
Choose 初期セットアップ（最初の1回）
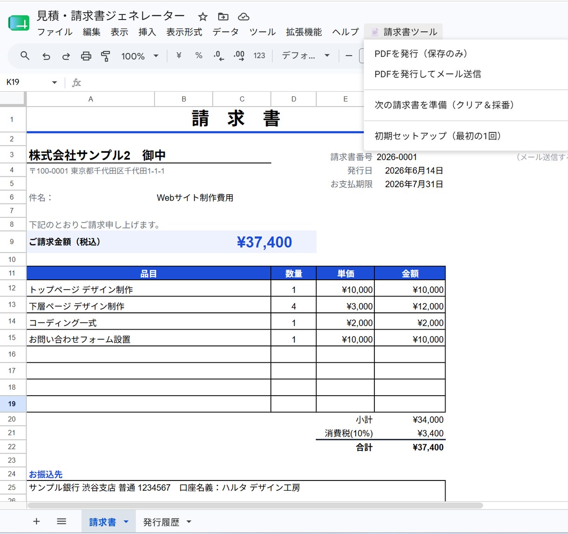click(466, 136)
